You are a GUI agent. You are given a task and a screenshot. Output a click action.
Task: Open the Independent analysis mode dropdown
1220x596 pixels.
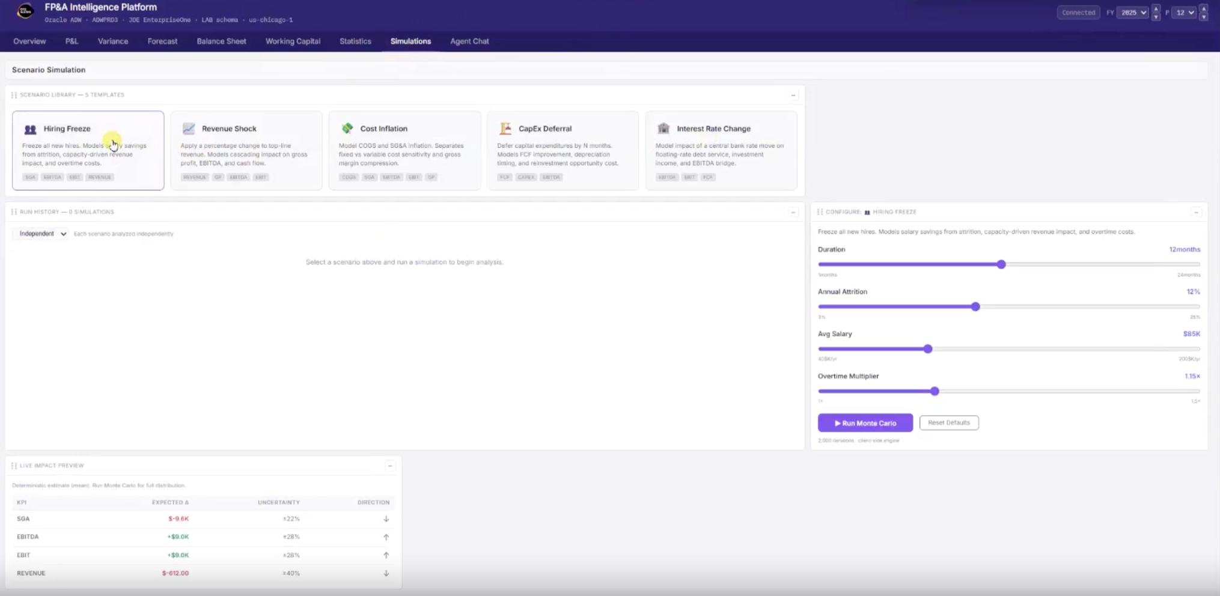(42, 234)
